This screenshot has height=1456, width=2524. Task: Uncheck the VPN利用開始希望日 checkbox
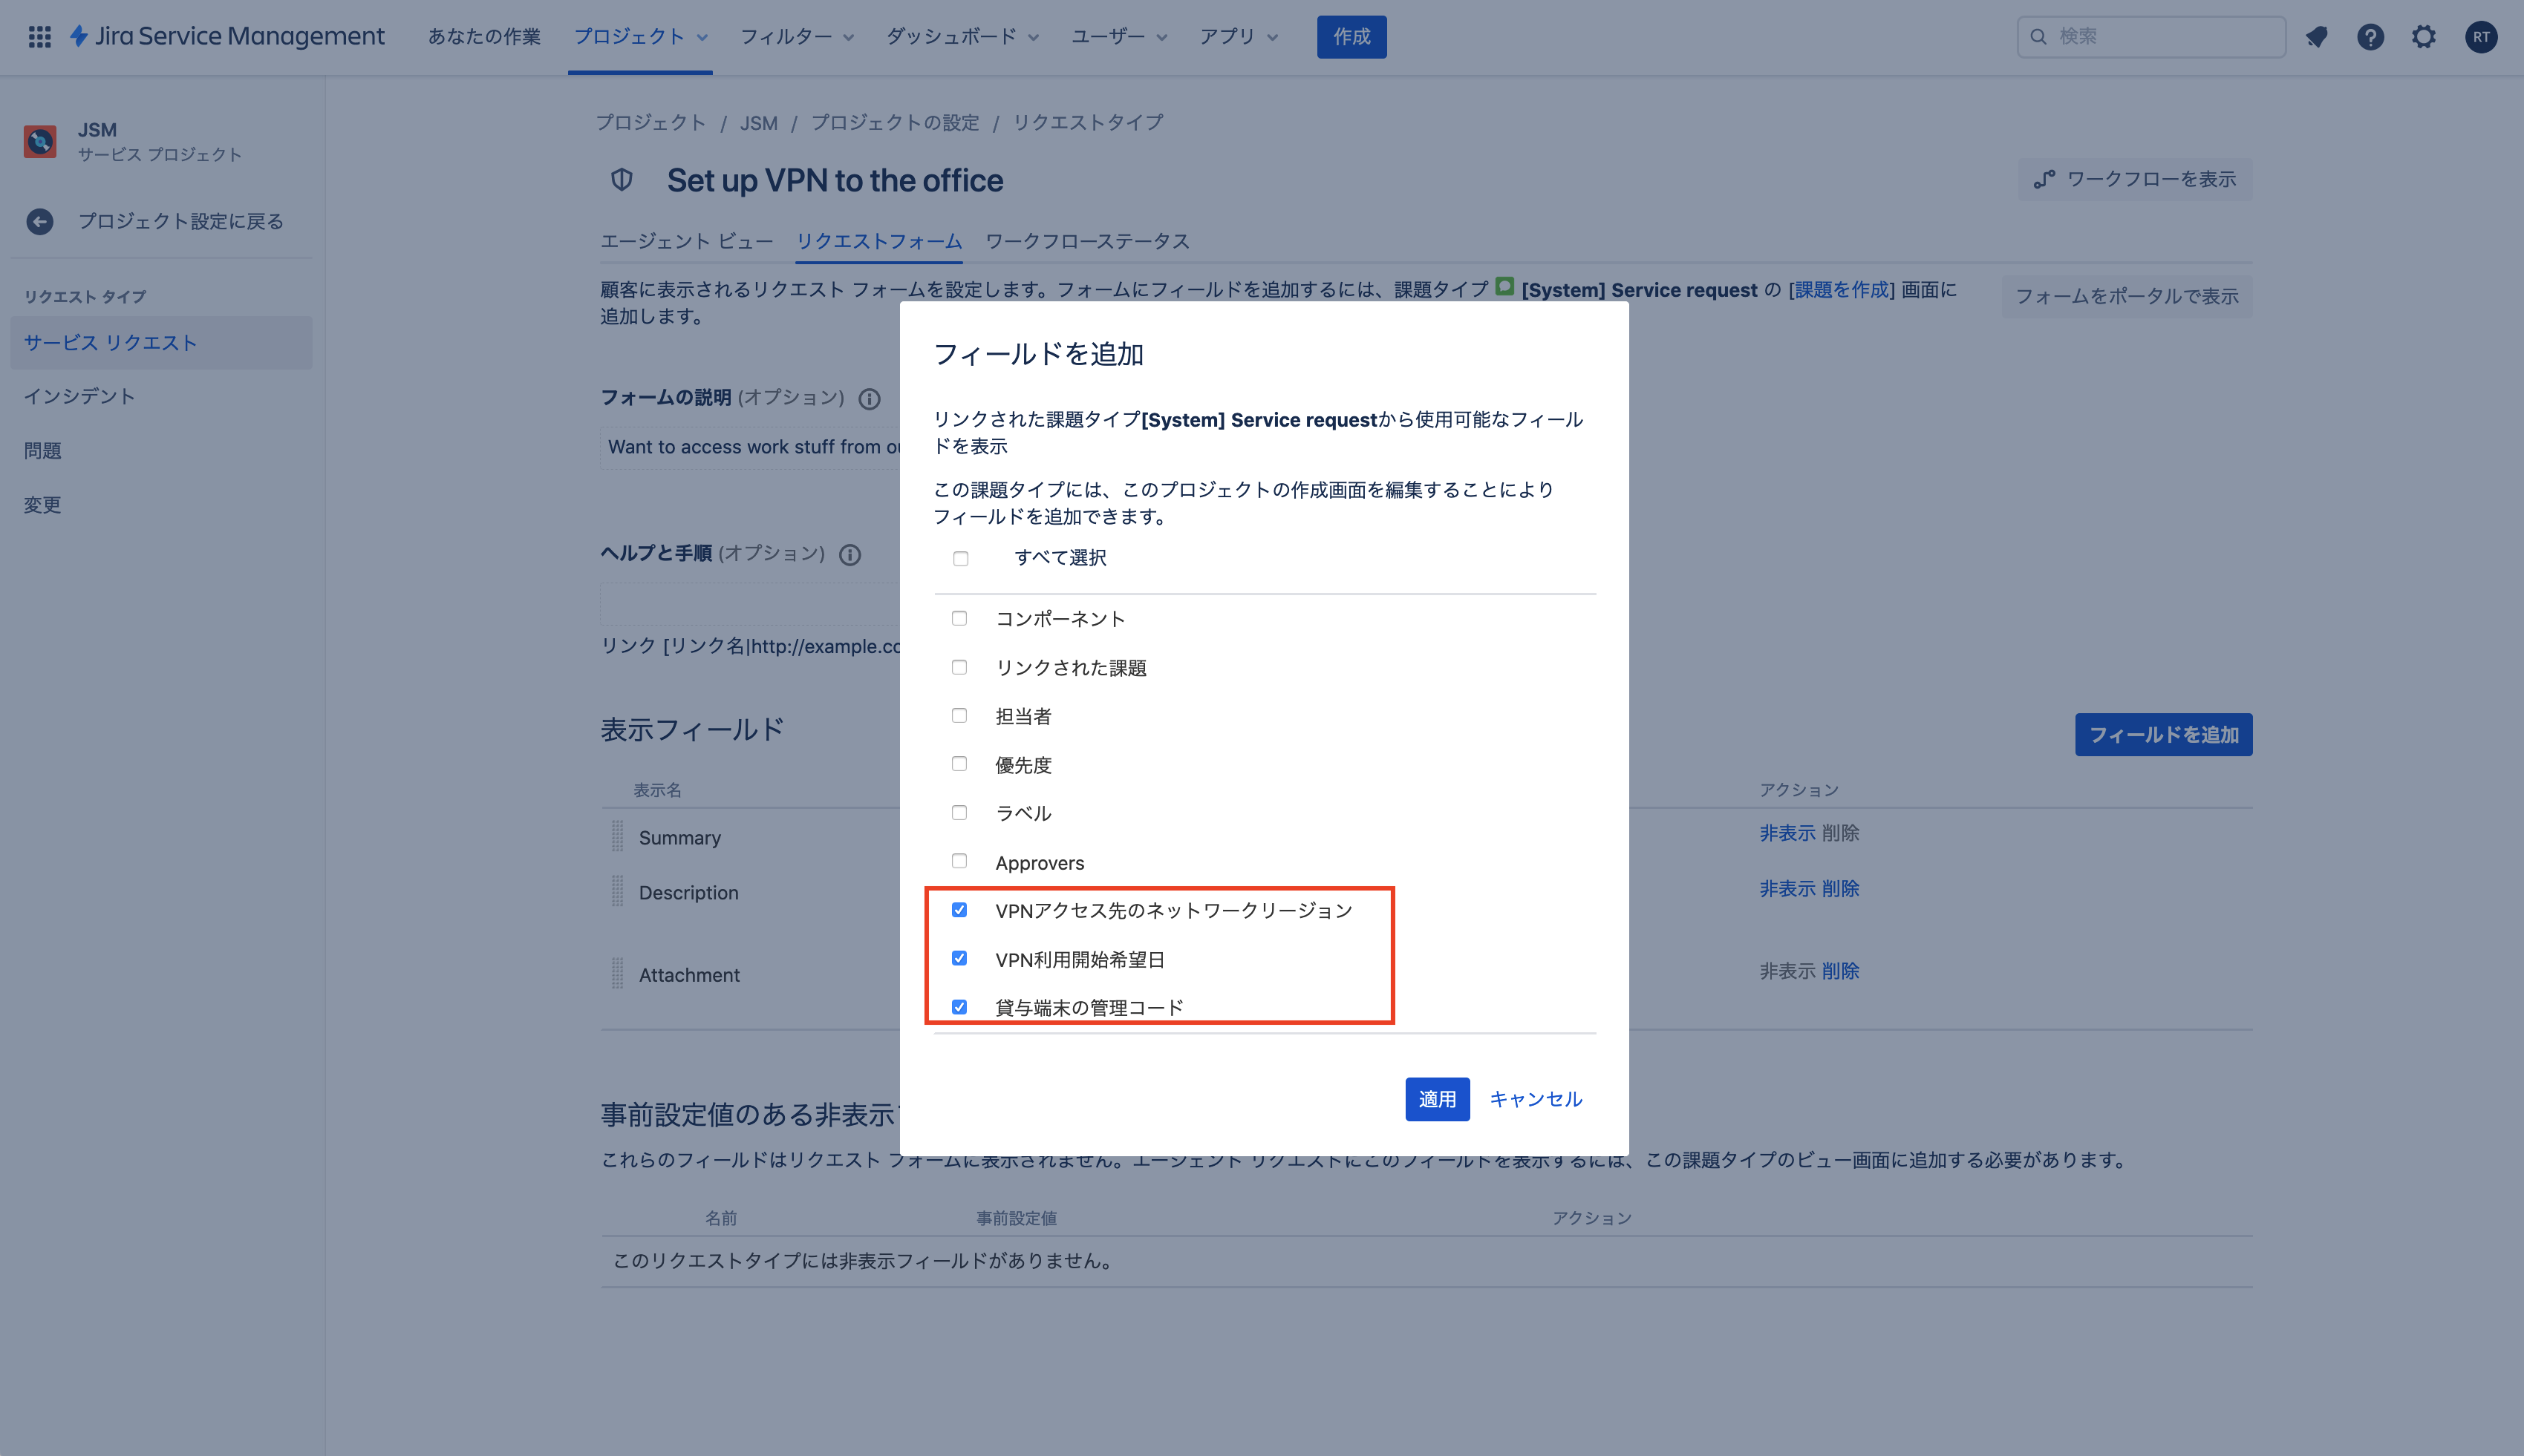959,958
